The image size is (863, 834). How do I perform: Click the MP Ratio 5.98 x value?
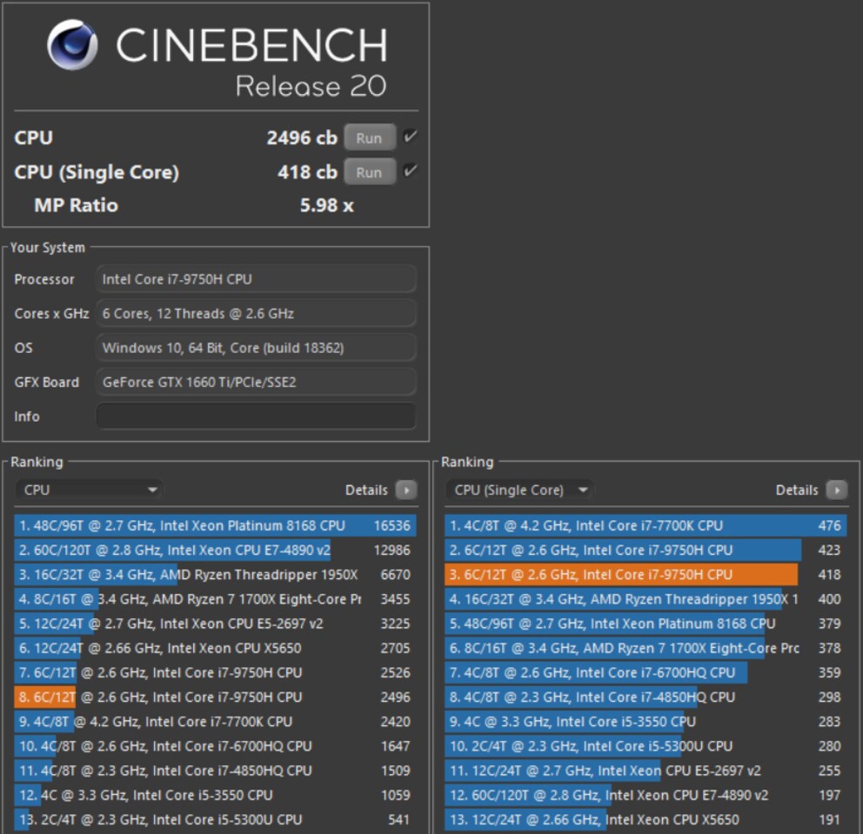327,205
